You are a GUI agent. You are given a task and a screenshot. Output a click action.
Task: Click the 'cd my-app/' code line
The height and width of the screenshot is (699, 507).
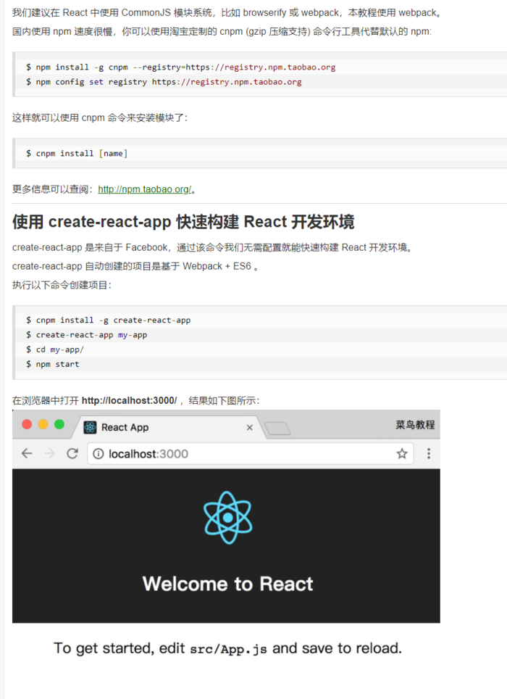point(55,349)
